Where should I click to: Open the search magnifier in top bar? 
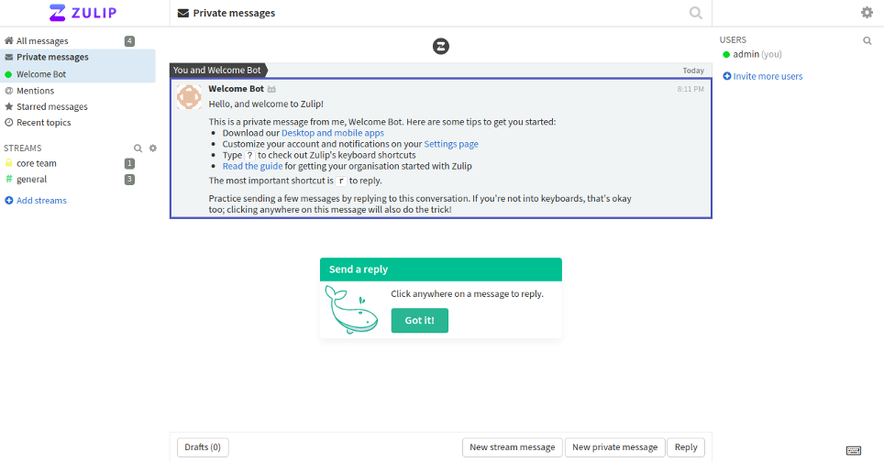pos(696,13)
